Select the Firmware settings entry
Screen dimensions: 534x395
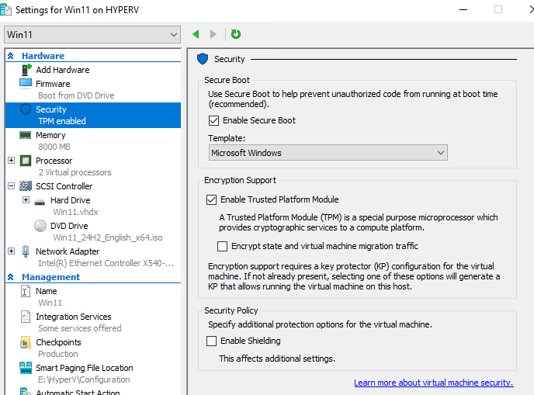[53, 84]
